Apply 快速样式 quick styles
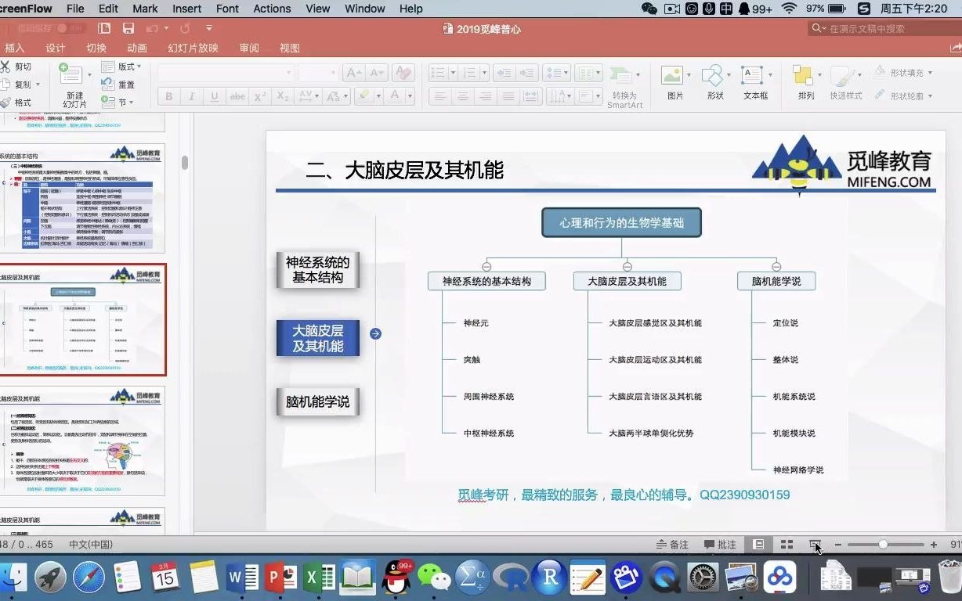 (844, 82)
